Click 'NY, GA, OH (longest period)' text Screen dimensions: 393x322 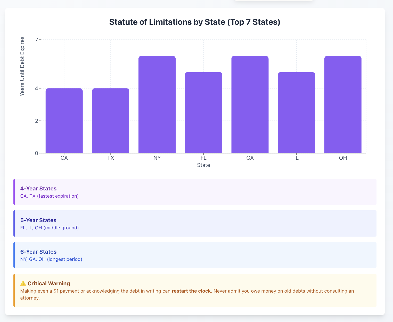coord(51,259)
